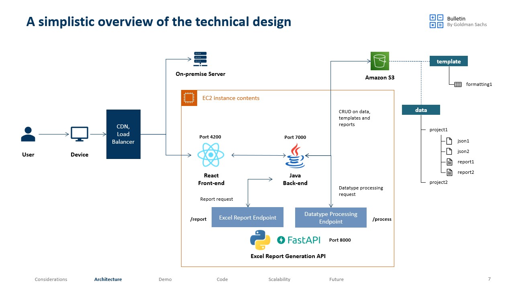The width and height of the screenshot is (514, 289).
Task: Click the 'Device' caption
Action: (x=80, y=155)
